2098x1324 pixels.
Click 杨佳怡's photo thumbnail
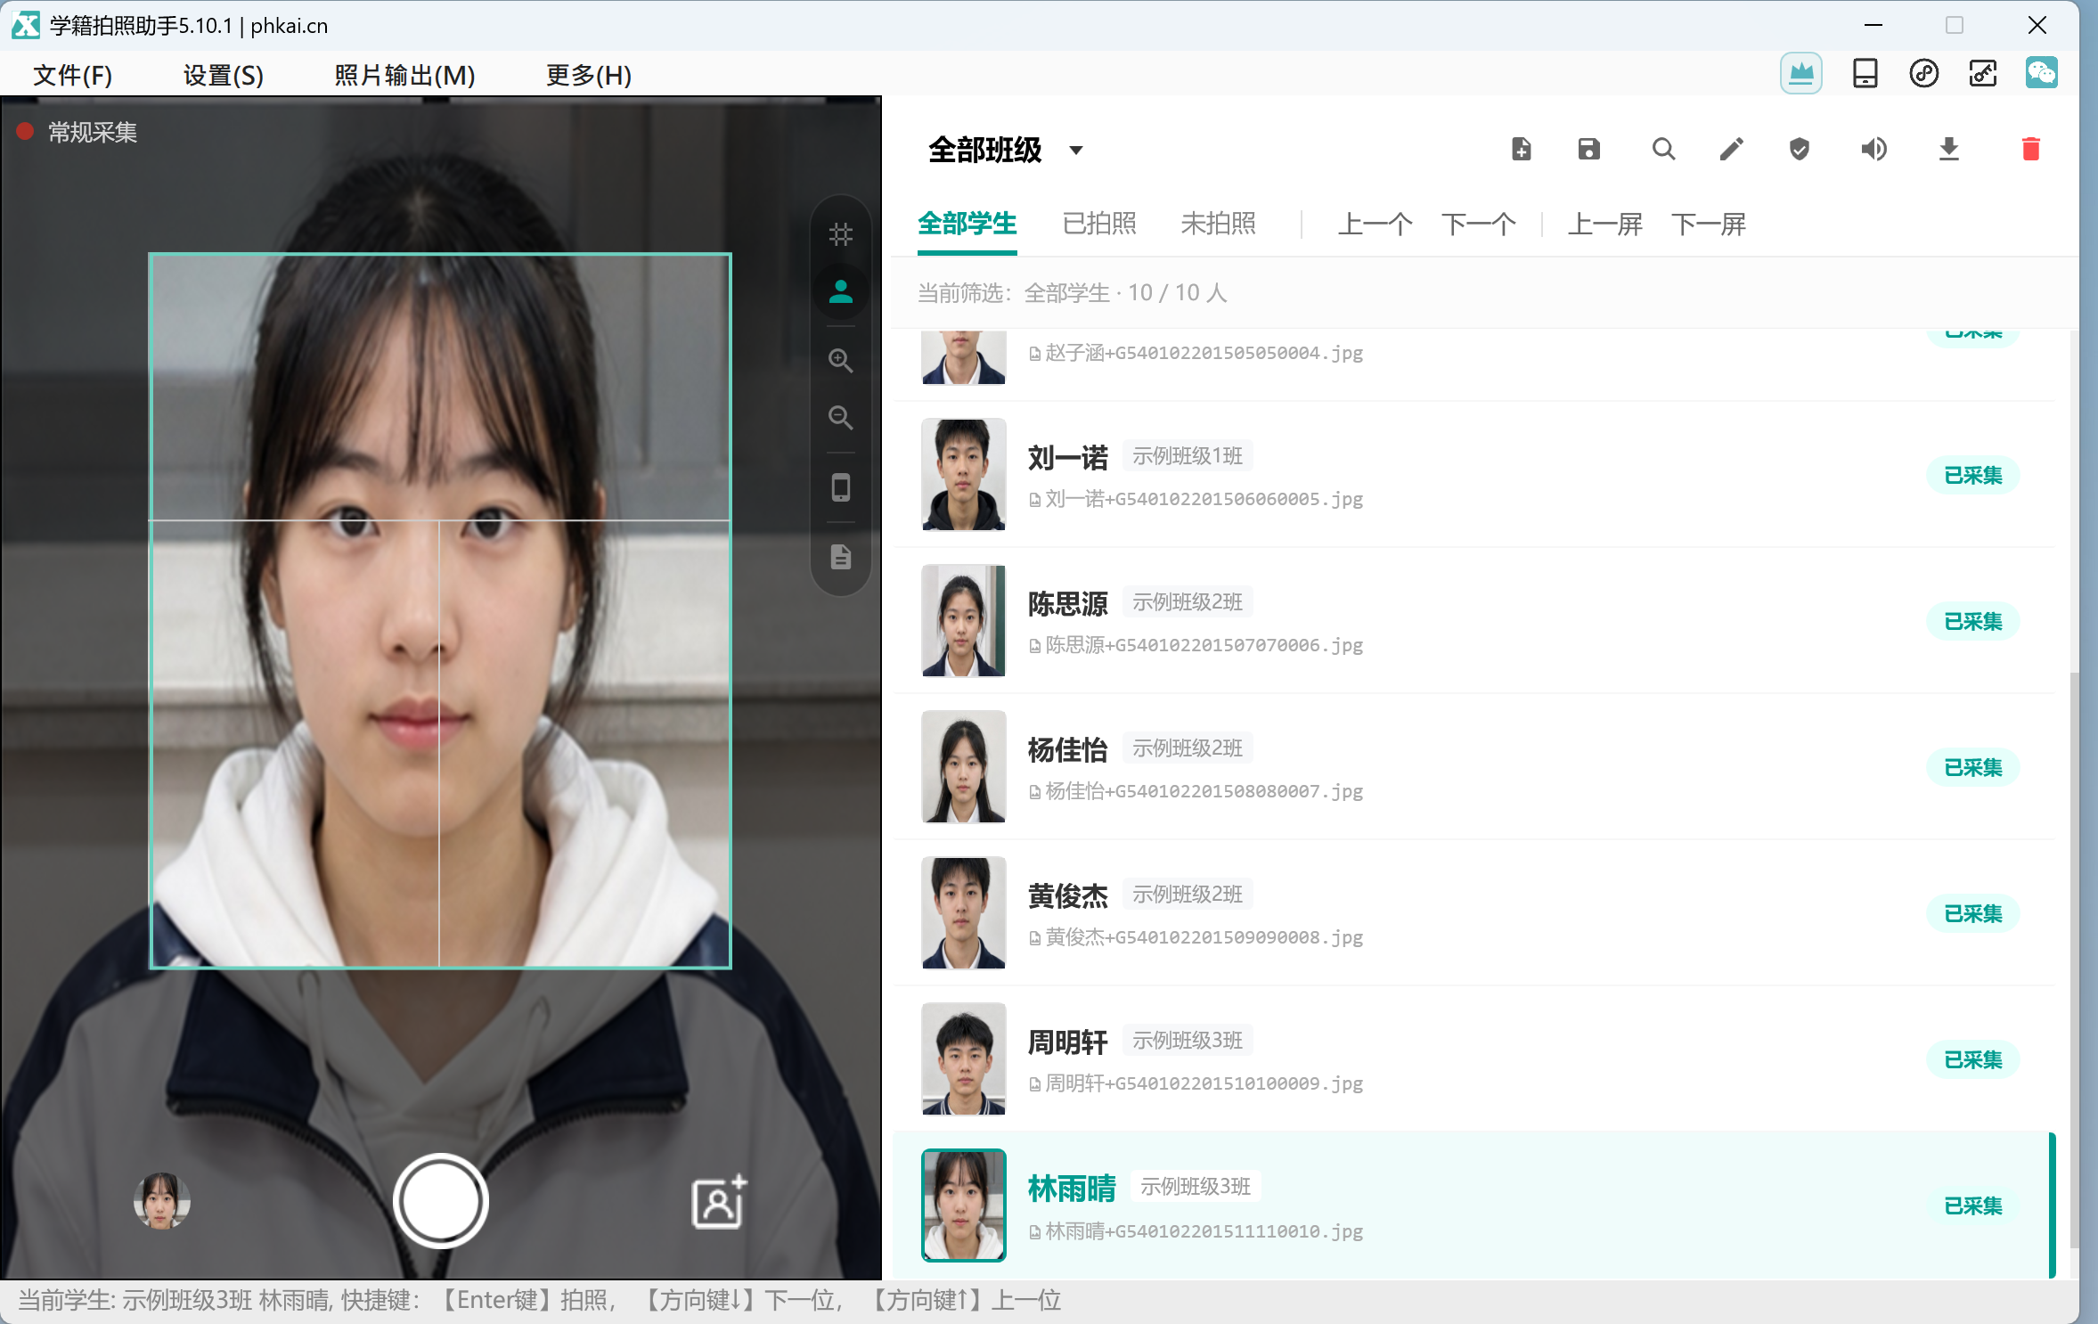click(x=963, y=766)
